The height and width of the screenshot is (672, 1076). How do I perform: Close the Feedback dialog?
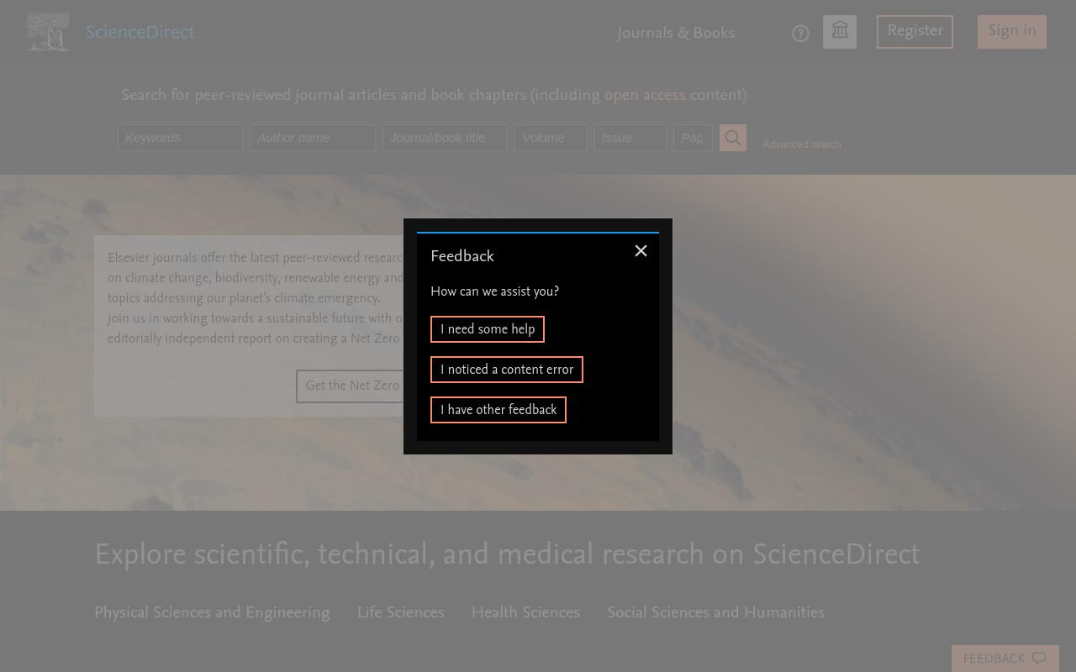641,251
